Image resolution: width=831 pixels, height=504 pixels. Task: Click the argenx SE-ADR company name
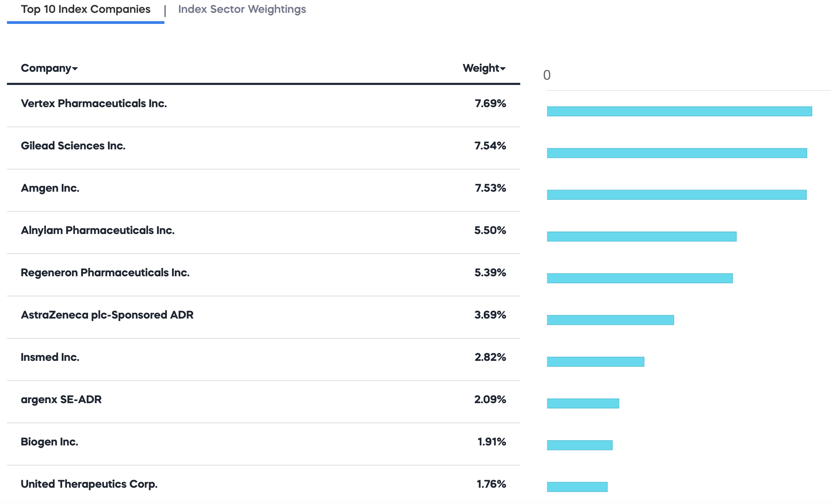61,400
